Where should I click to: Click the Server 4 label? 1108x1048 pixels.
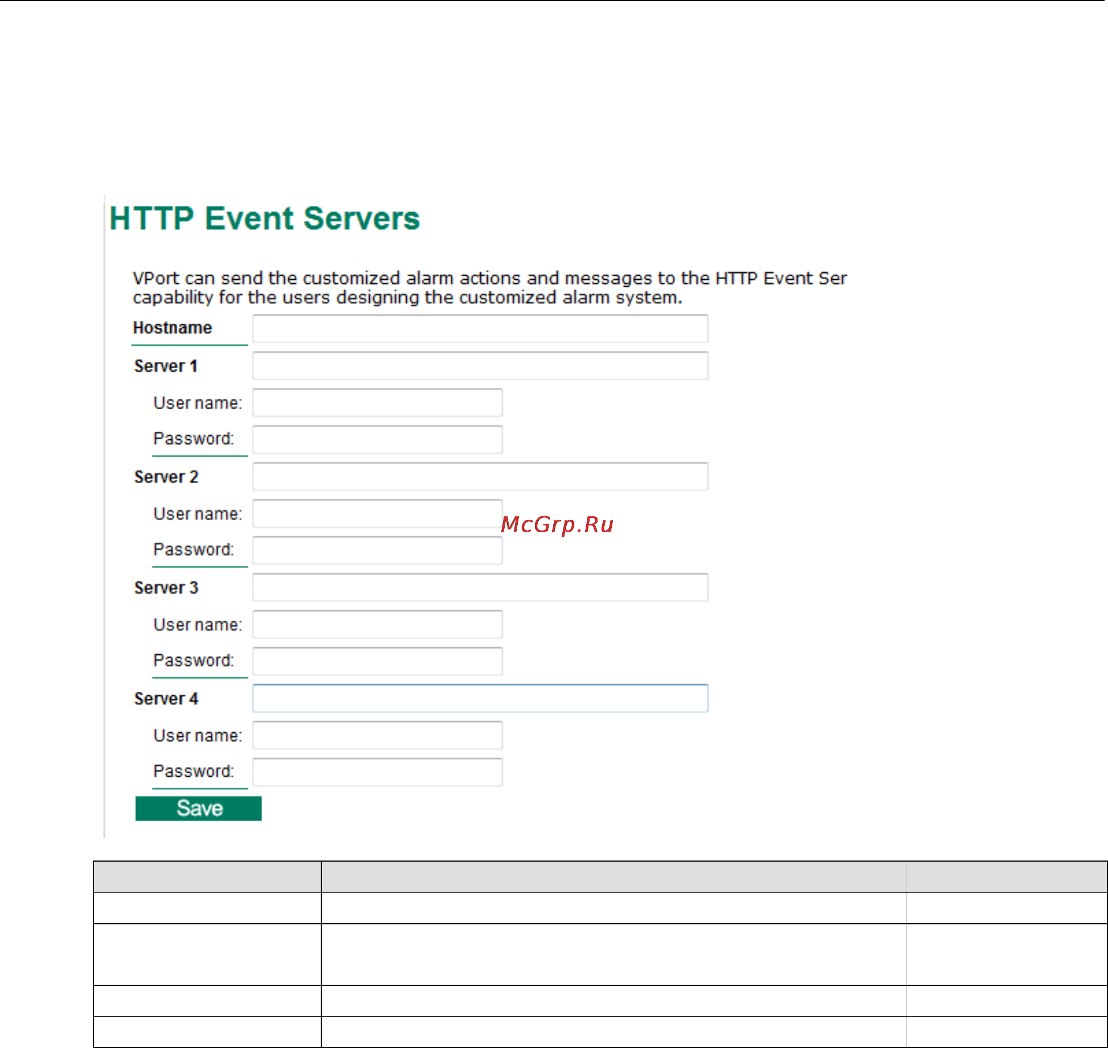coord(166,699)
